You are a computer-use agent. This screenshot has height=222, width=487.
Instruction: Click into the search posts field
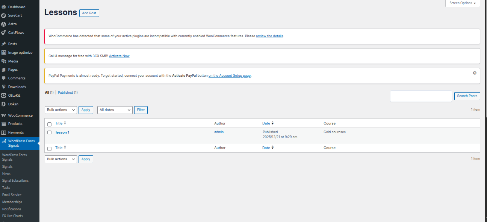(x=421, y=96)
